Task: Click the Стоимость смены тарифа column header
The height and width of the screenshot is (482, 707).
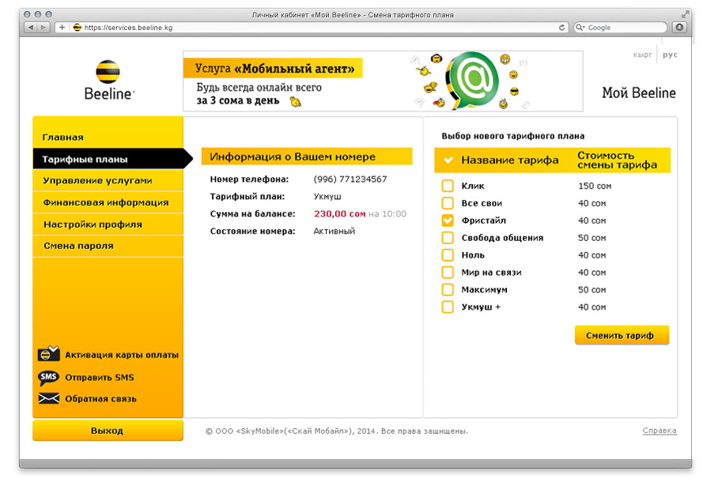Action: coord(618,160)
